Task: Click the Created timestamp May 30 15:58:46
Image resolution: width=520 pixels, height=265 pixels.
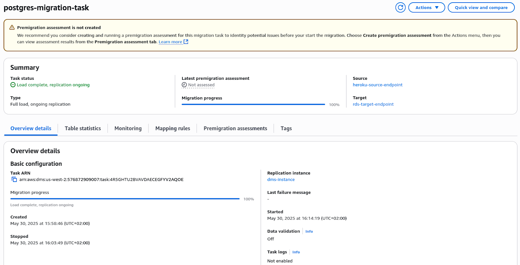Action: (x=50, y=223)
